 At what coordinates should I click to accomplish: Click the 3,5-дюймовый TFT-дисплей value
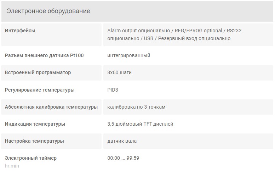[140, 124]
